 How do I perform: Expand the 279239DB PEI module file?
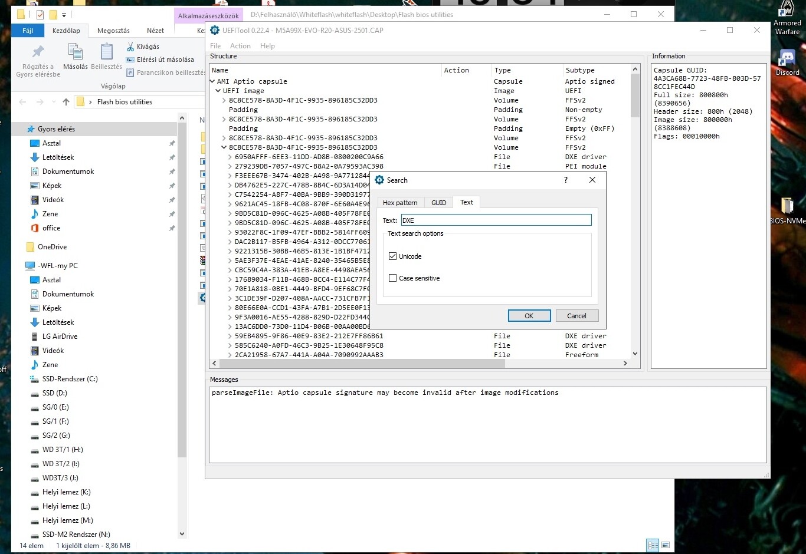point(230,166)
